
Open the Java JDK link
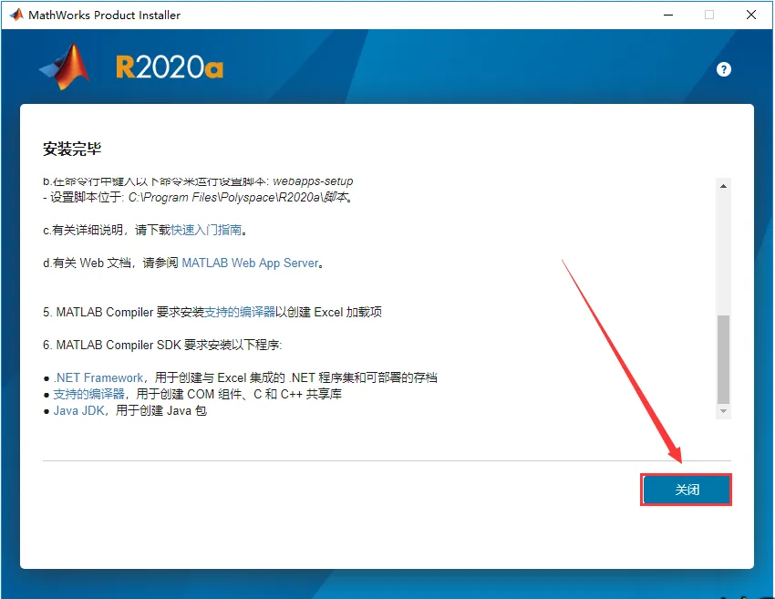pos(79,410)
